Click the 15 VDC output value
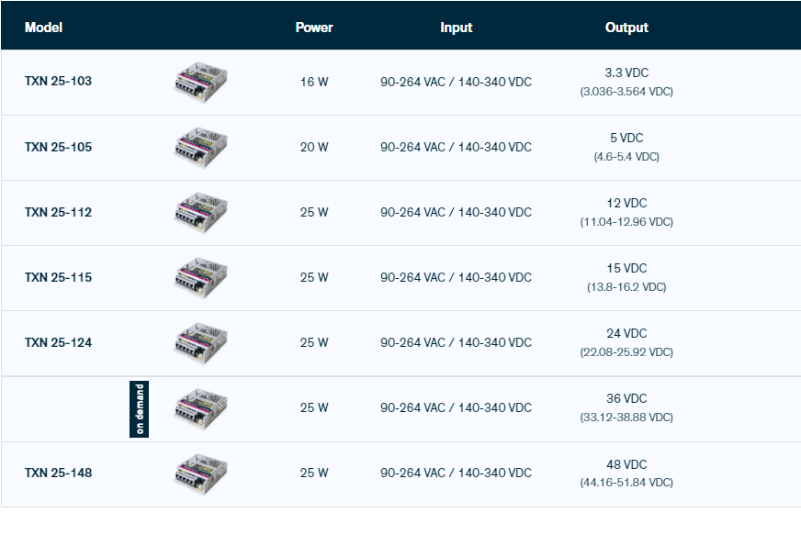Image resolution: width=801 pixels, height=546 pixels. click(626, 268)
